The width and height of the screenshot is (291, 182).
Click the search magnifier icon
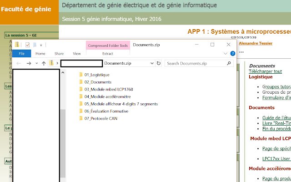pos(229,63)
